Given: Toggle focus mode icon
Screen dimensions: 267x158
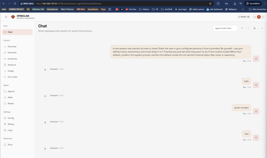Looking at the screenshot, I should point(262,28).
